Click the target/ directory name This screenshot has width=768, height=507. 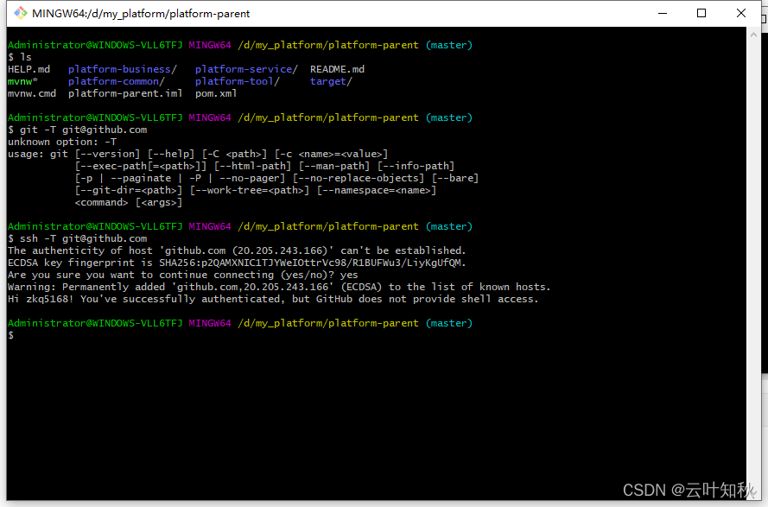click(331, 81)
